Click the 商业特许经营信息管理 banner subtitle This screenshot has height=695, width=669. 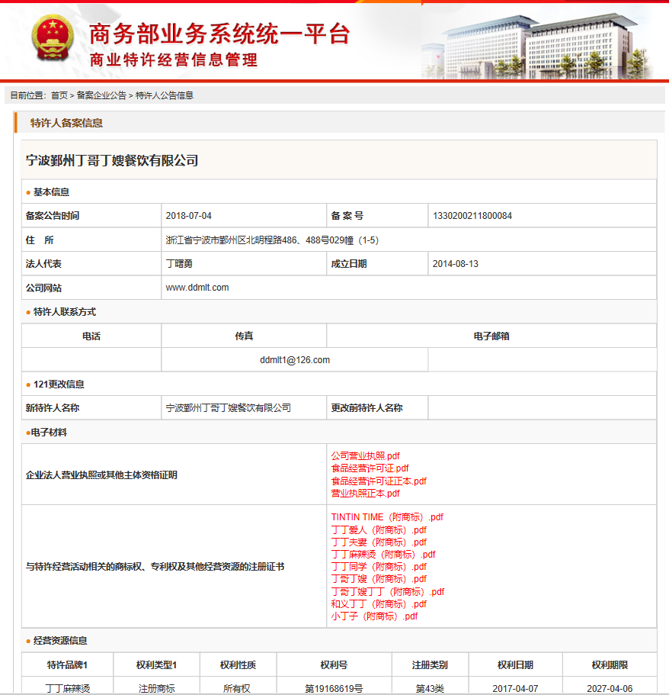174,60
